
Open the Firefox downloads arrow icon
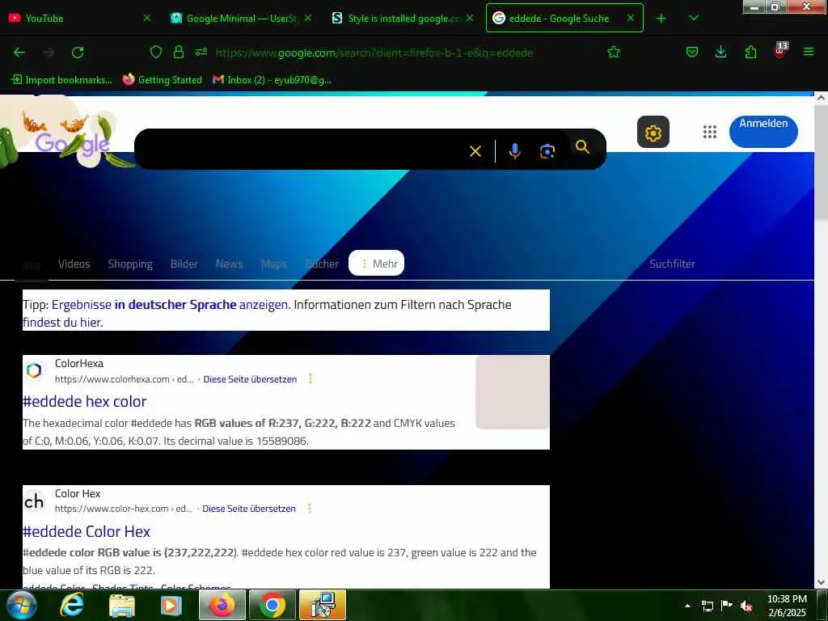(x=720, y=52)
